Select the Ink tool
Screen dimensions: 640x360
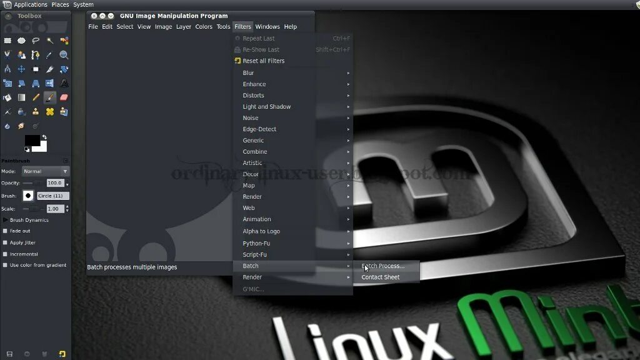click(22, 111)
